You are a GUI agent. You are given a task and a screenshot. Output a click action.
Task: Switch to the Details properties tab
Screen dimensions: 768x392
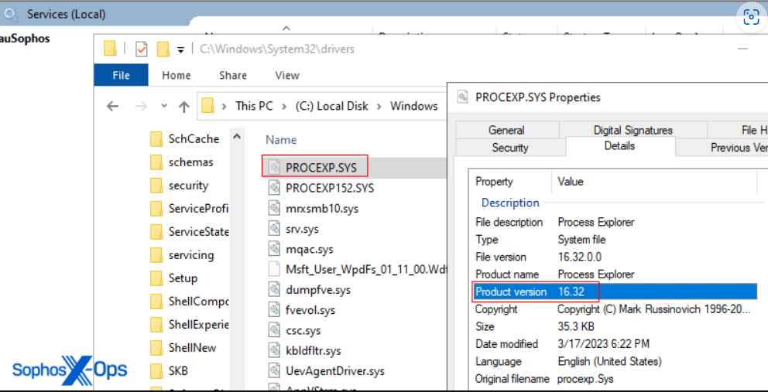point(620,146)
